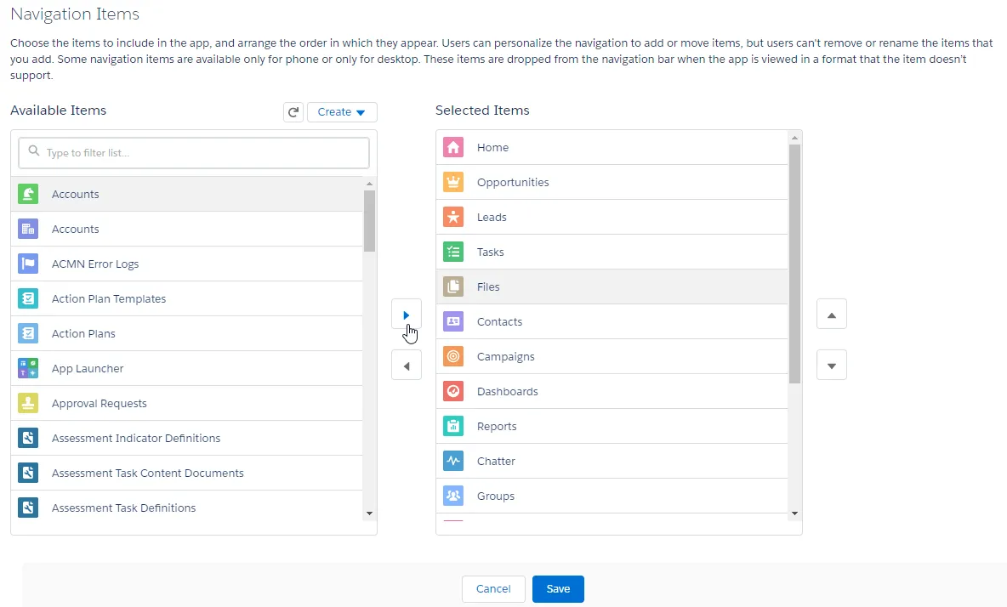Open the Create dropdown menu
1007x607 pixels.
tap(342, 112)
